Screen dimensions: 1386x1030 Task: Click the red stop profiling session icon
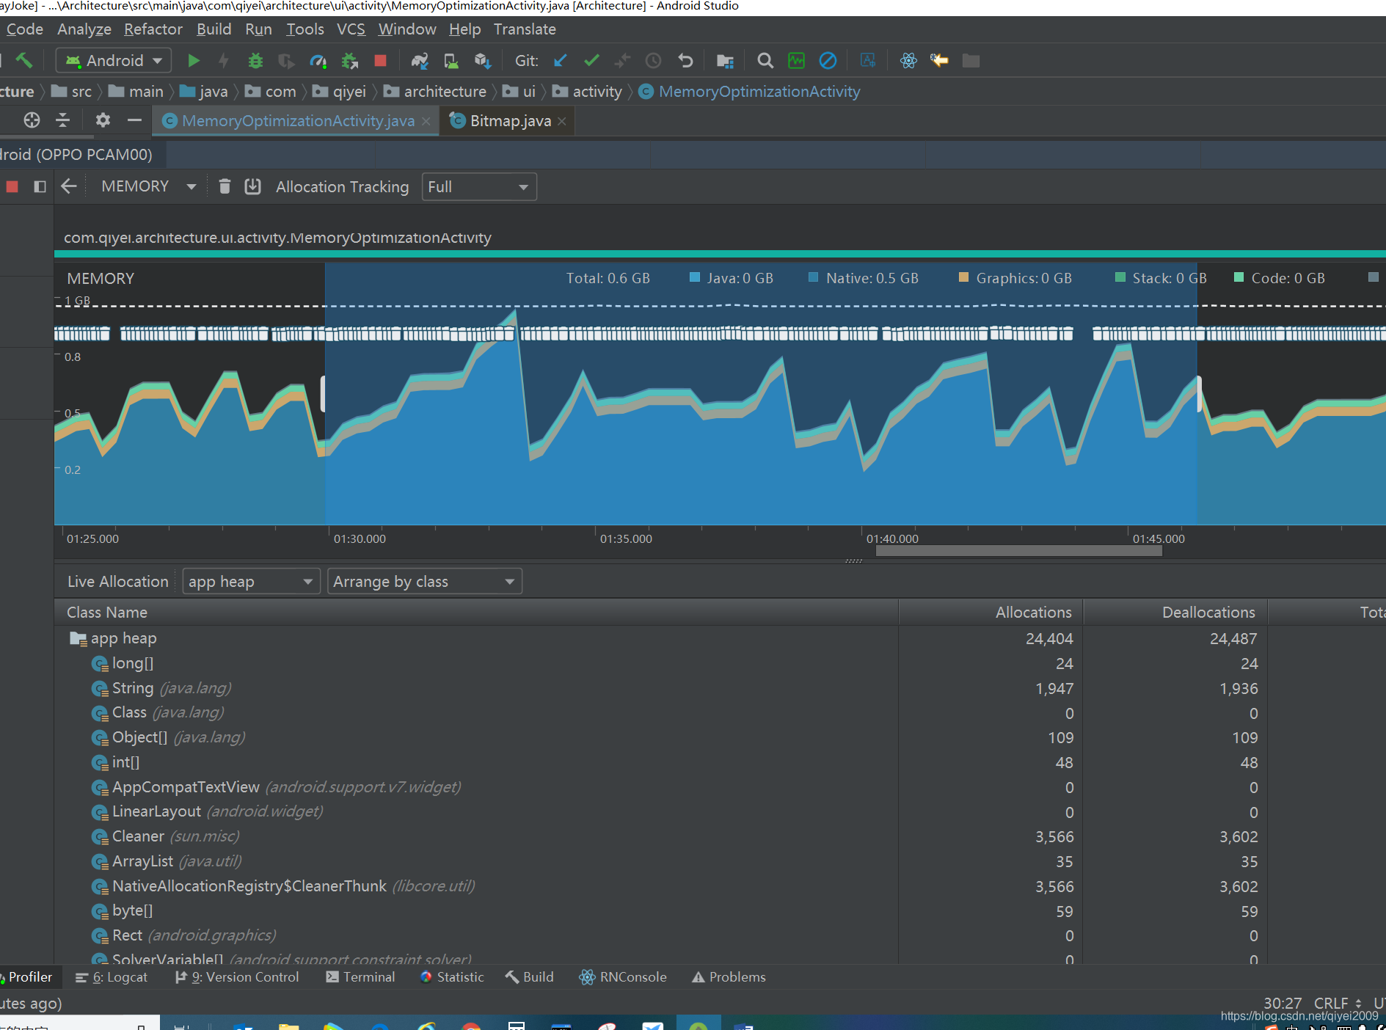12,186
